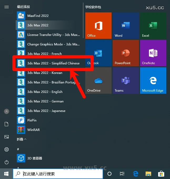Collapse the recently added list via 折叠

click(22, 139)
